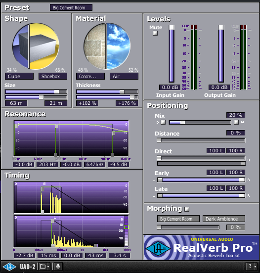Screen dimensions: 260x273
Task: Open the Big Cement Room preset dropdown
Action: tap(71, 7)
